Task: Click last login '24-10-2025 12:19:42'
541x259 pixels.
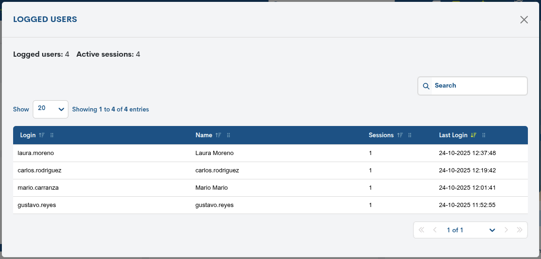Action: point(467,170)
